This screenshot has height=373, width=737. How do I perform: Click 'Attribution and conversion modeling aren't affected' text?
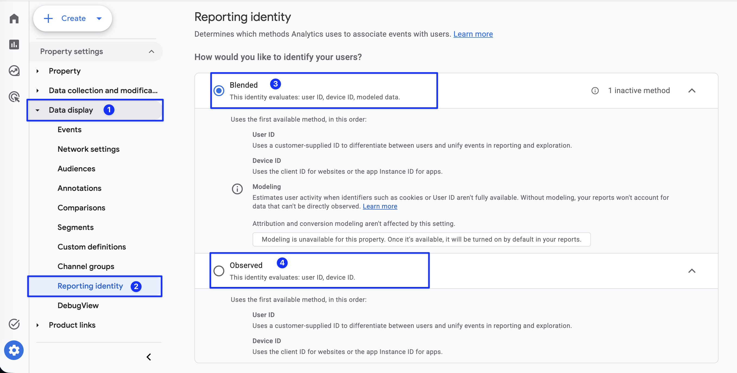pos(354,224)
